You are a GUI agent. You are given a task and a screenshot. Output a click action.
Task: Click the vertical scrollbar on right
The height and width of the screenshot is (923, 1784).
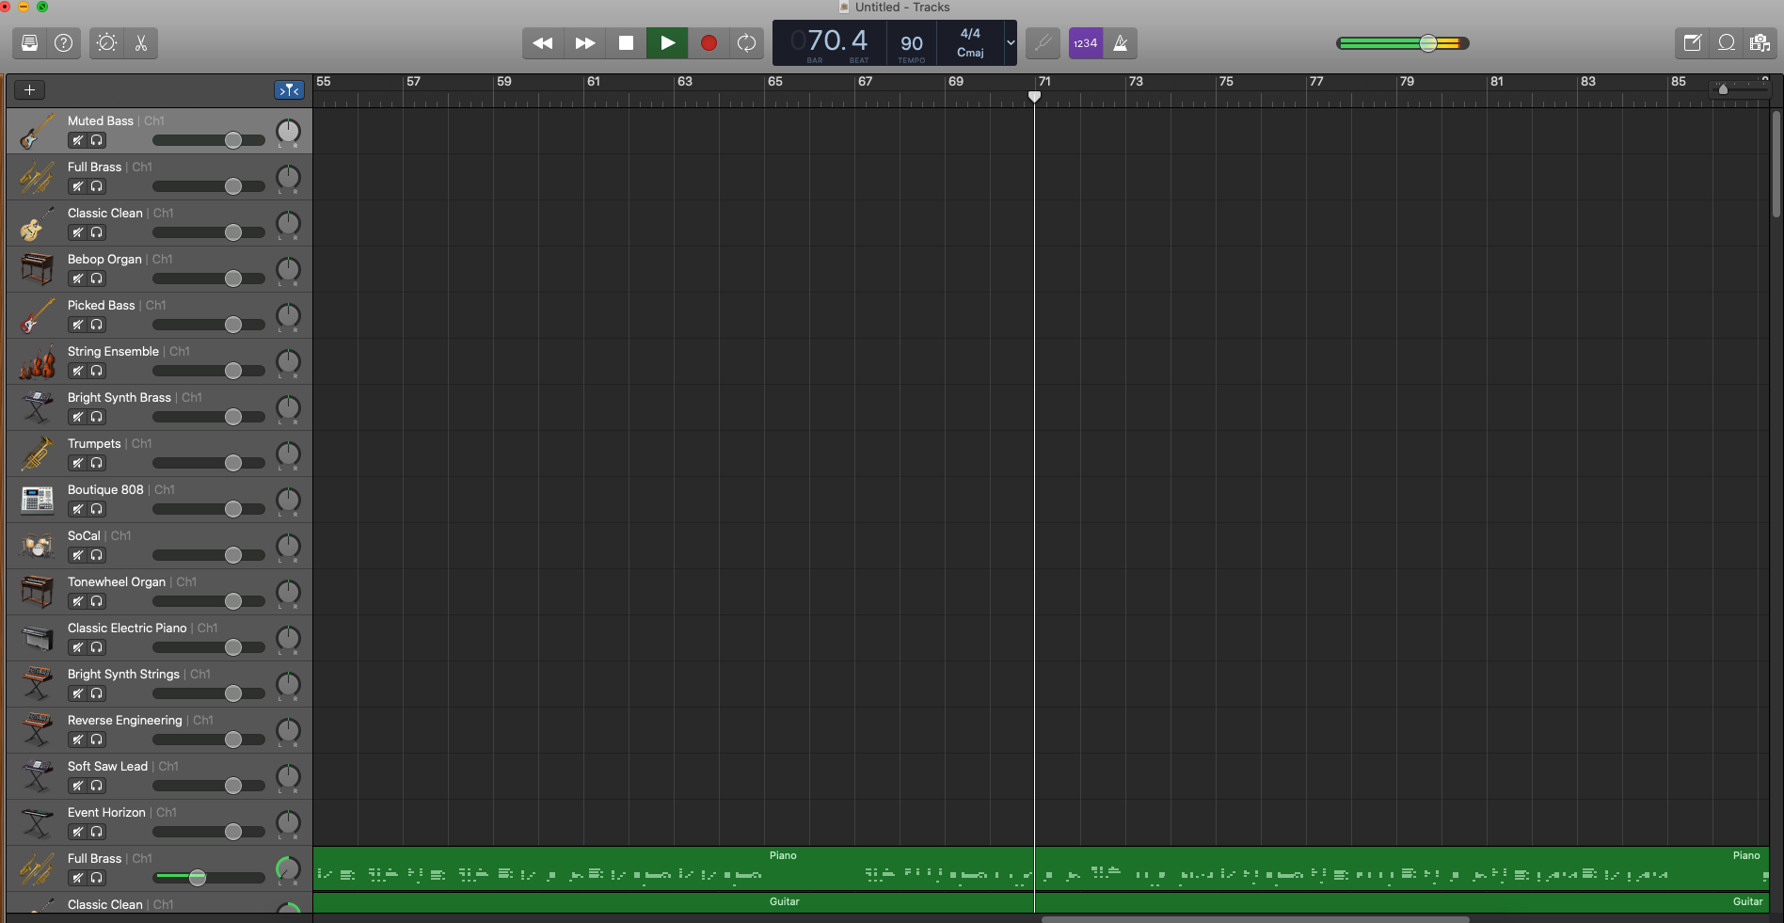pos(1776,164)
